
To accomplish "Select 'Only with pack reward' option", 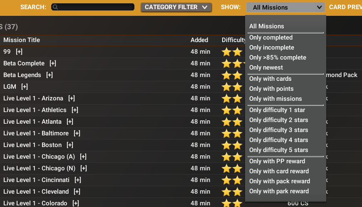I will (x=280, y=181).
